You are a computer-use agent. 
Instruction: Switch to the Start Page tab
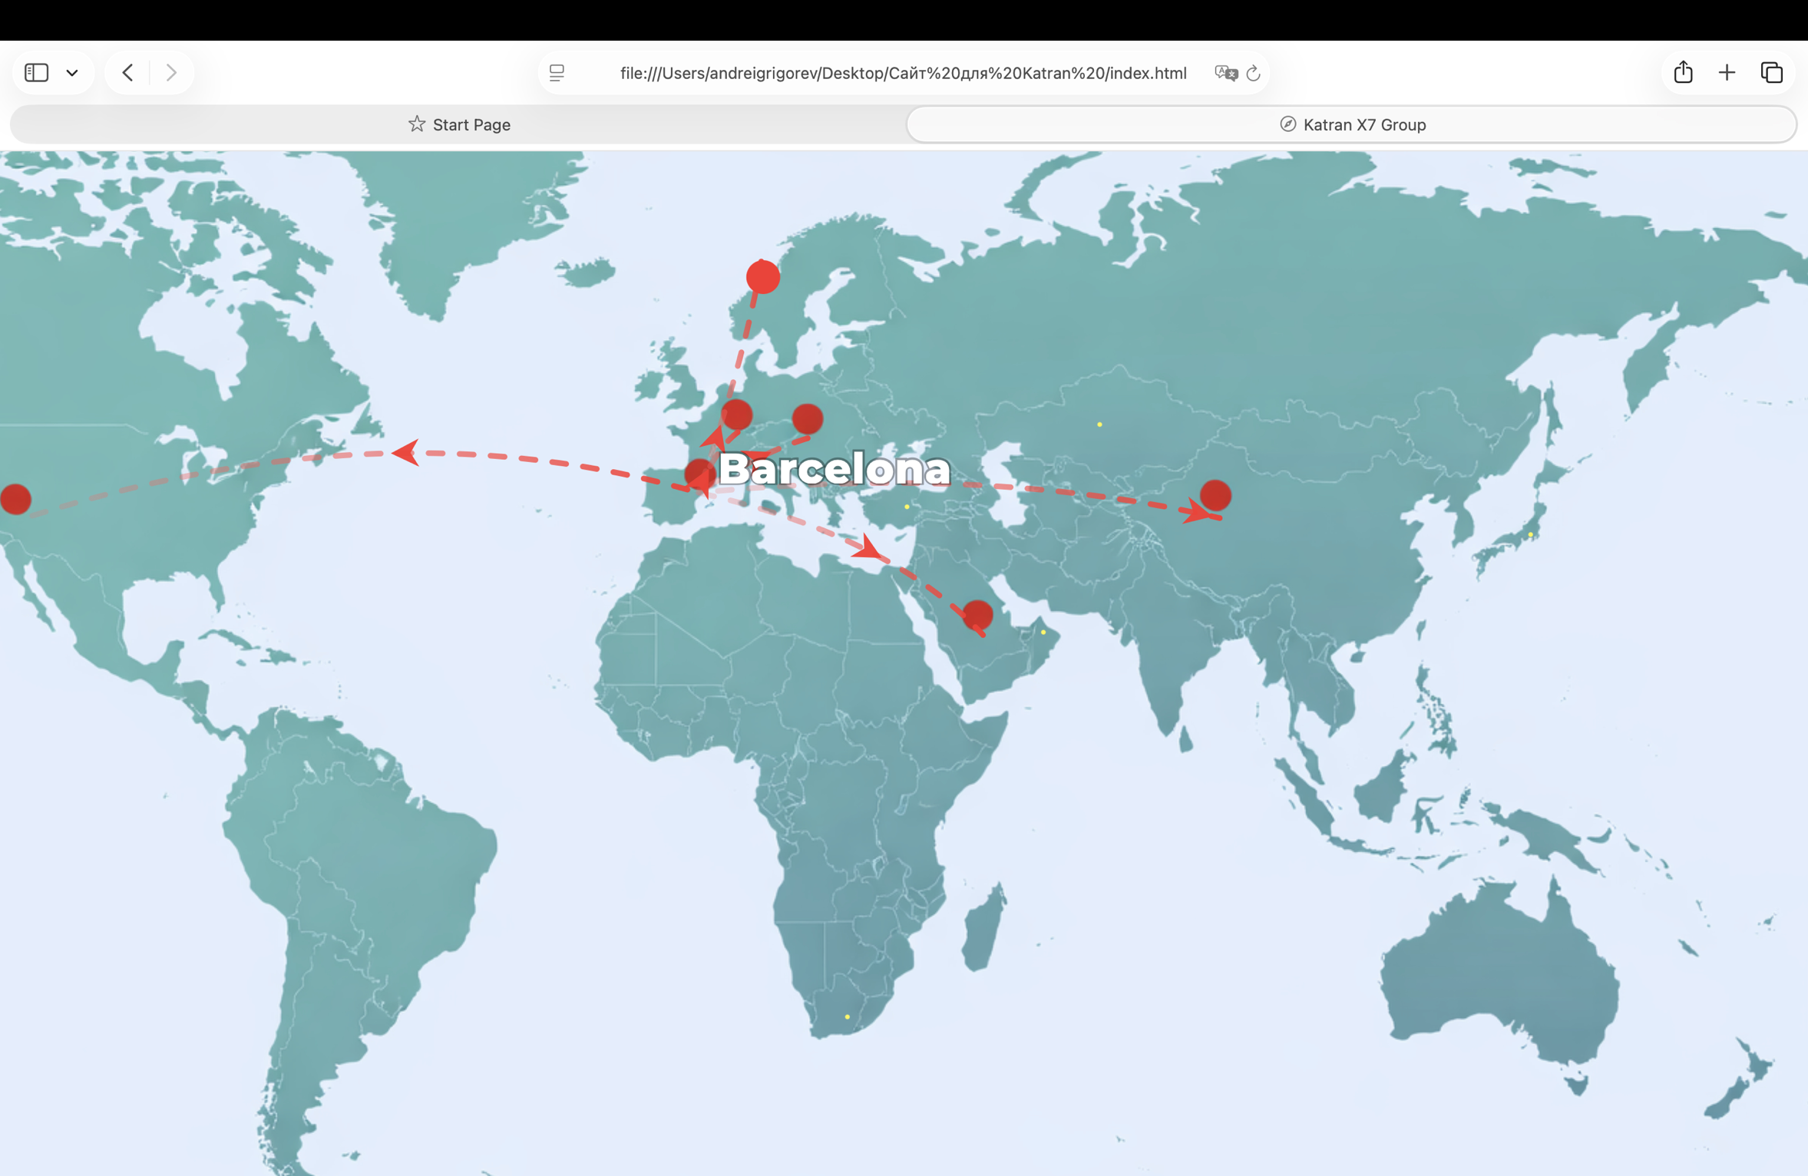coord(459,124)
